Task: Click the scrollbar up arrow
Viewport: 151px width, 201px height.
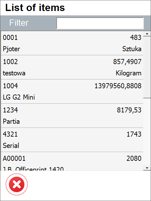Action: tap(147, 34)
